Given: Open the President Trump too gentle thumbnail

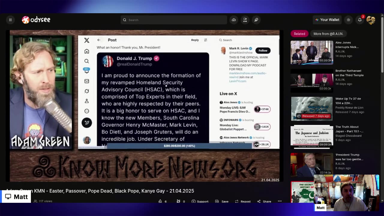Looking at the screenshot, I should [312, 165].
